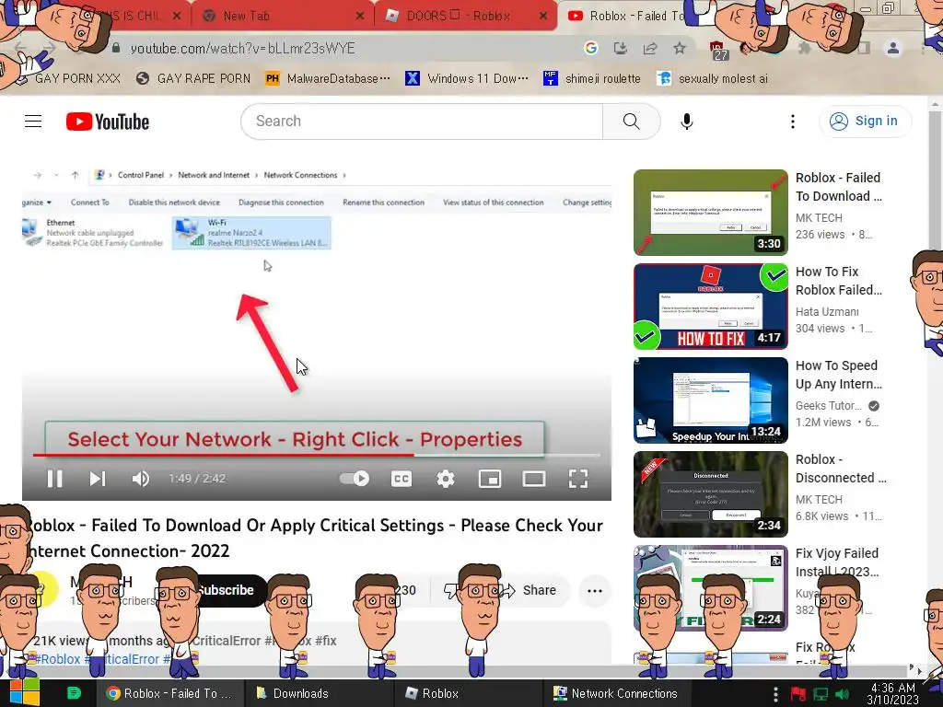Close the New Tab tab

360,17
